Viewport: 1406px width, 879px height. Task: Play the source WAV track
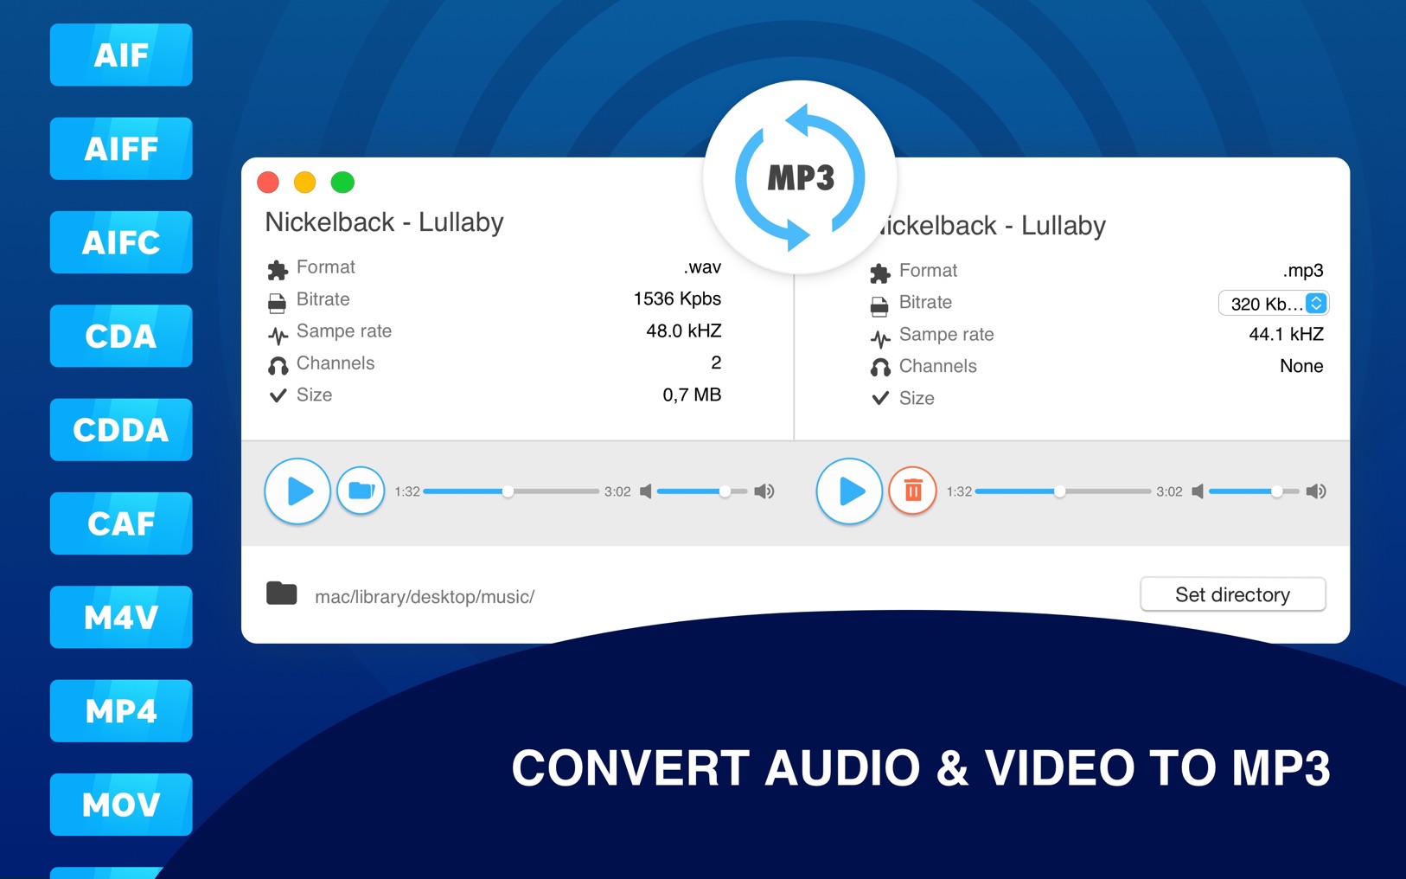point(297,491)
